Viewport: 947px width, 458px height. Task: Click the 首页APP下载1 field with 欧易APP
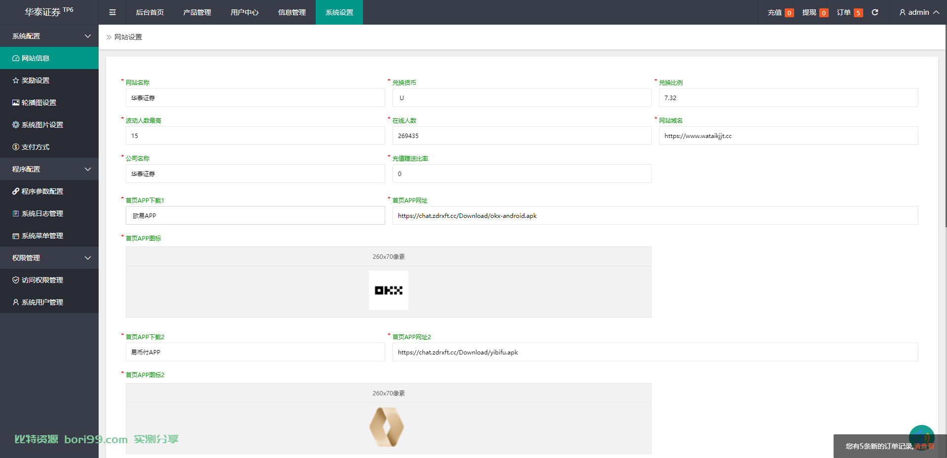[255, 215]
